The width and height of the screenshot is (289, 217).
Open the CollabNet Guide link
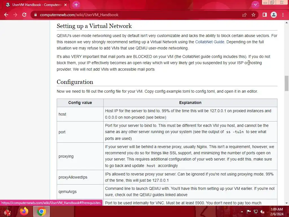(x=210, y=42)
